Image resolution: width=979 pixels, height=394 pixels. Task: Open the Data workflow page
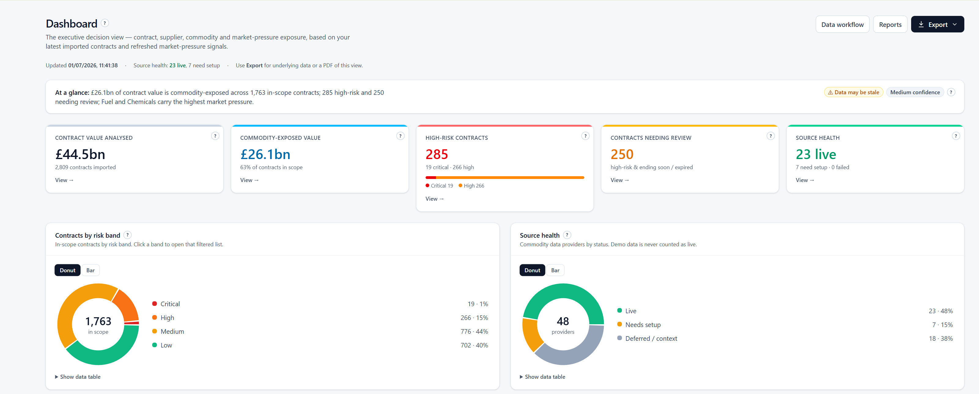click(842, 24)
